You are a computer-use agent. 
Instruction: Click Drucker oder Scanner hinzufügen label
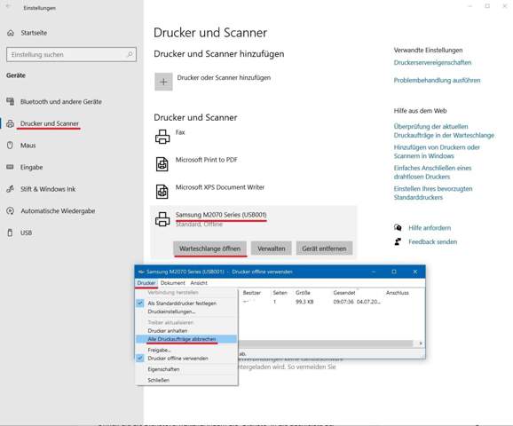[x=224, y=77]
